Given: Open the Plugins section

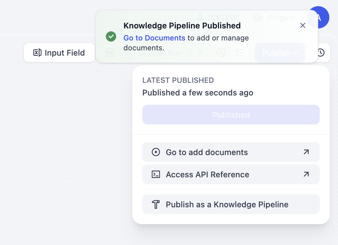Looking at the screenshot, I should (x=274, y=18).
